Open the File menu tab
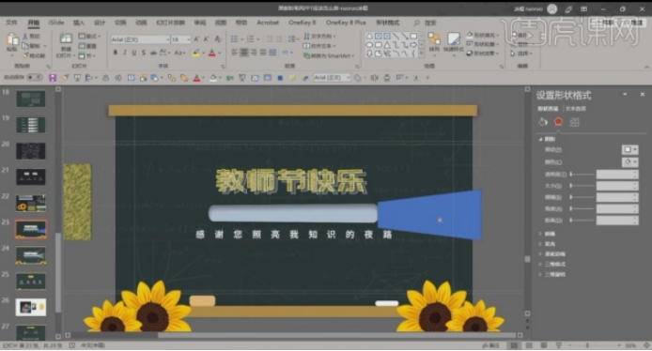The height and width of the screenshot is (351, 652). (11, 23)
